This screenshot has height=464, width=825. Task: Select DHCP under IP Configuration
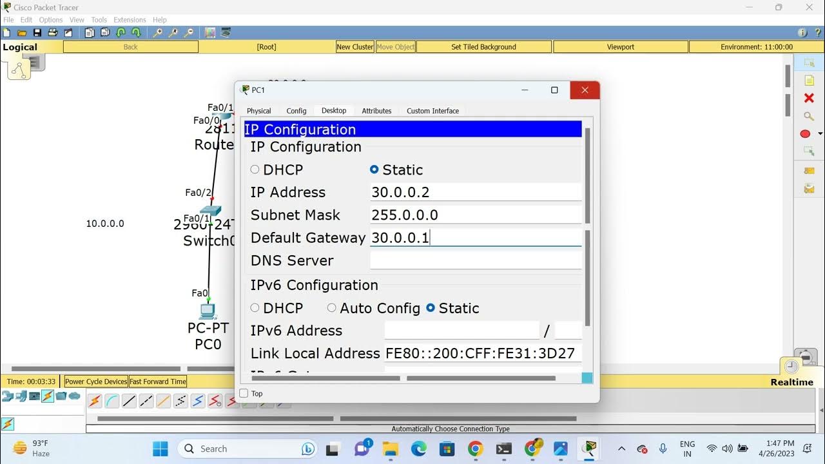click(x=255, y=169)
